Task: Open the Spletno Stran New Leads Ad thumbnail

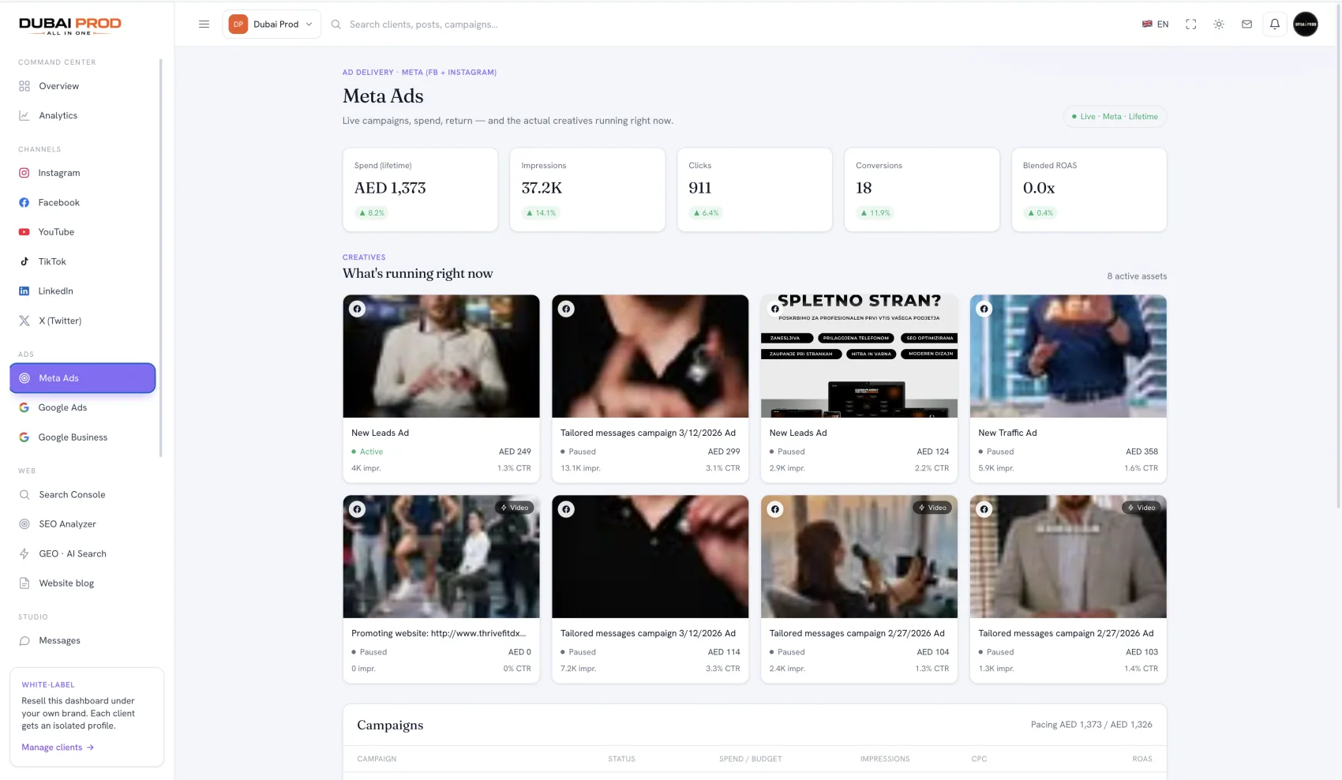Action: tap(859, 356)
